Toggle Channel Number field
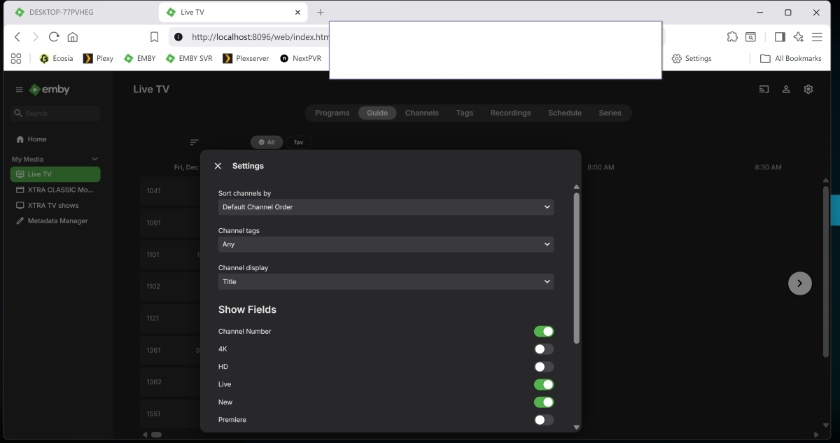Image resolution: width=840 pixels, height=443 pixels. coord(544,331)
